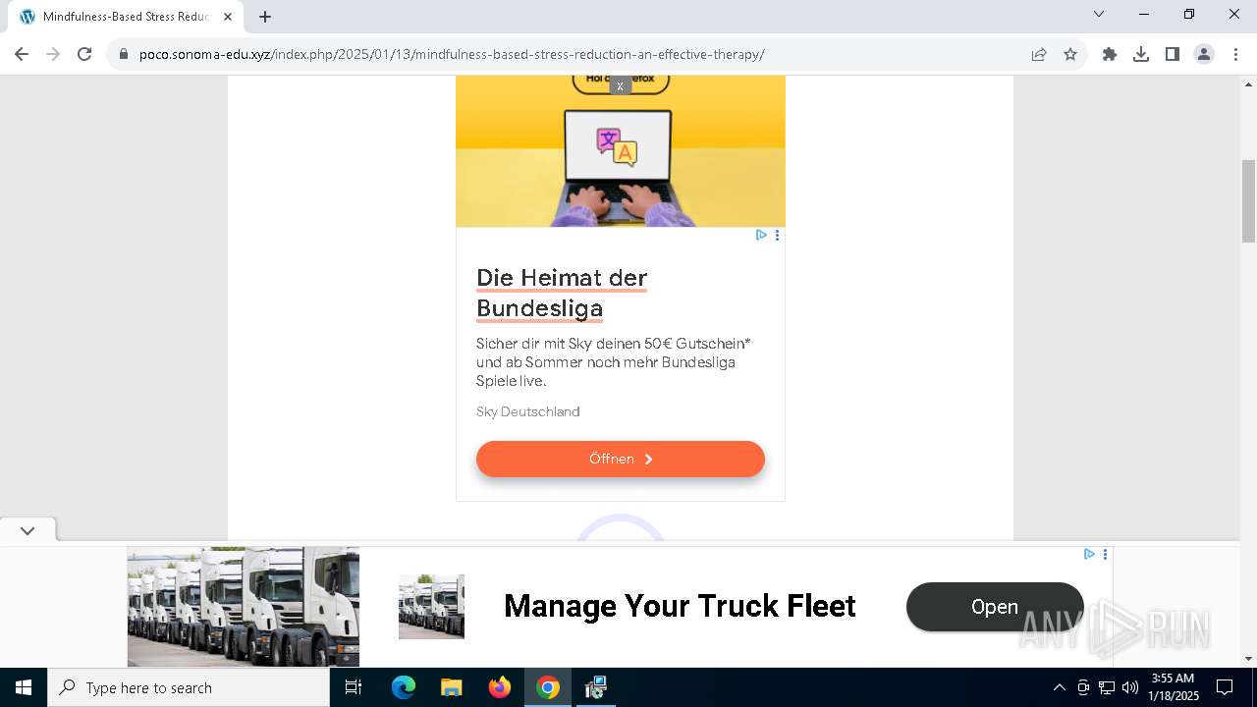Open new tab with plus button

coord(265,17)
